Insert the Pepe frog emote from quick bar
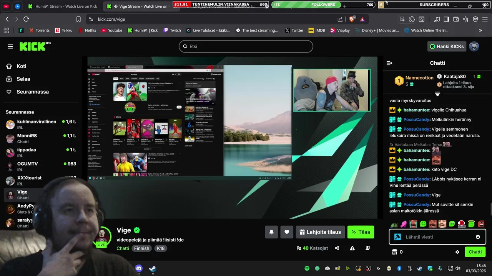This screenshot has height=276, width=492. click(394, 224)
